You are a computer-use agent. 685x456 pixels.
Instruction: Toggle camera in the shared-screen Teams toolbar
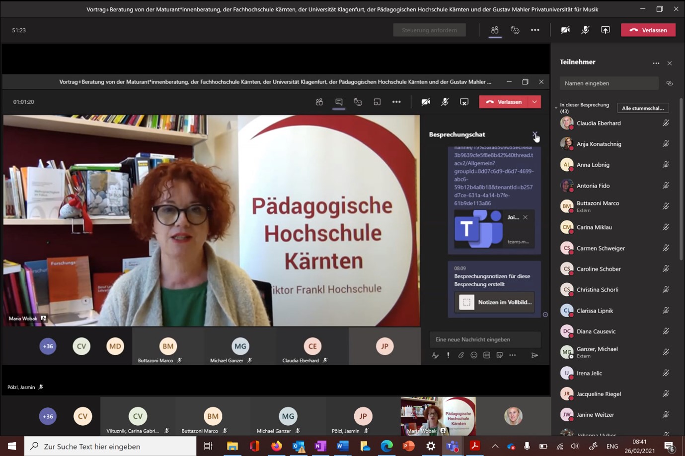click(x=426, y=102)
